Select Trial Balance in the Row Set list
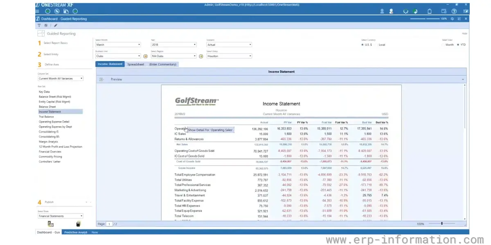Screen dimensions: 491x245 click(46, 117)
